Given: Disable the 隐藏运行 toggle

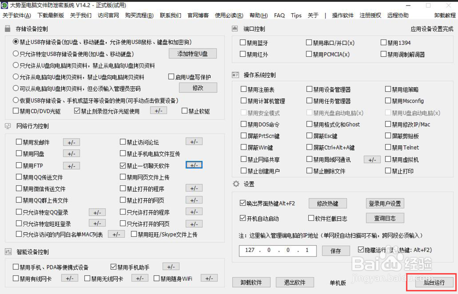Looking at the screenshot, I should click(x=360, y=250).
